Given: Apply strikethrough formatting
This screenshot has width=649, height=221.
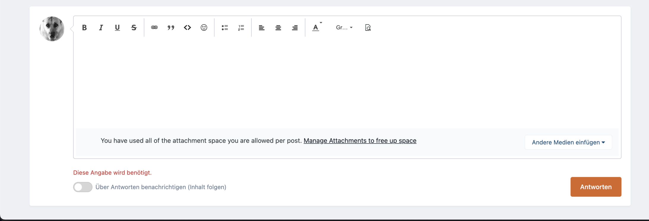Looking at the screenshot, I should [x=134, y=28].
